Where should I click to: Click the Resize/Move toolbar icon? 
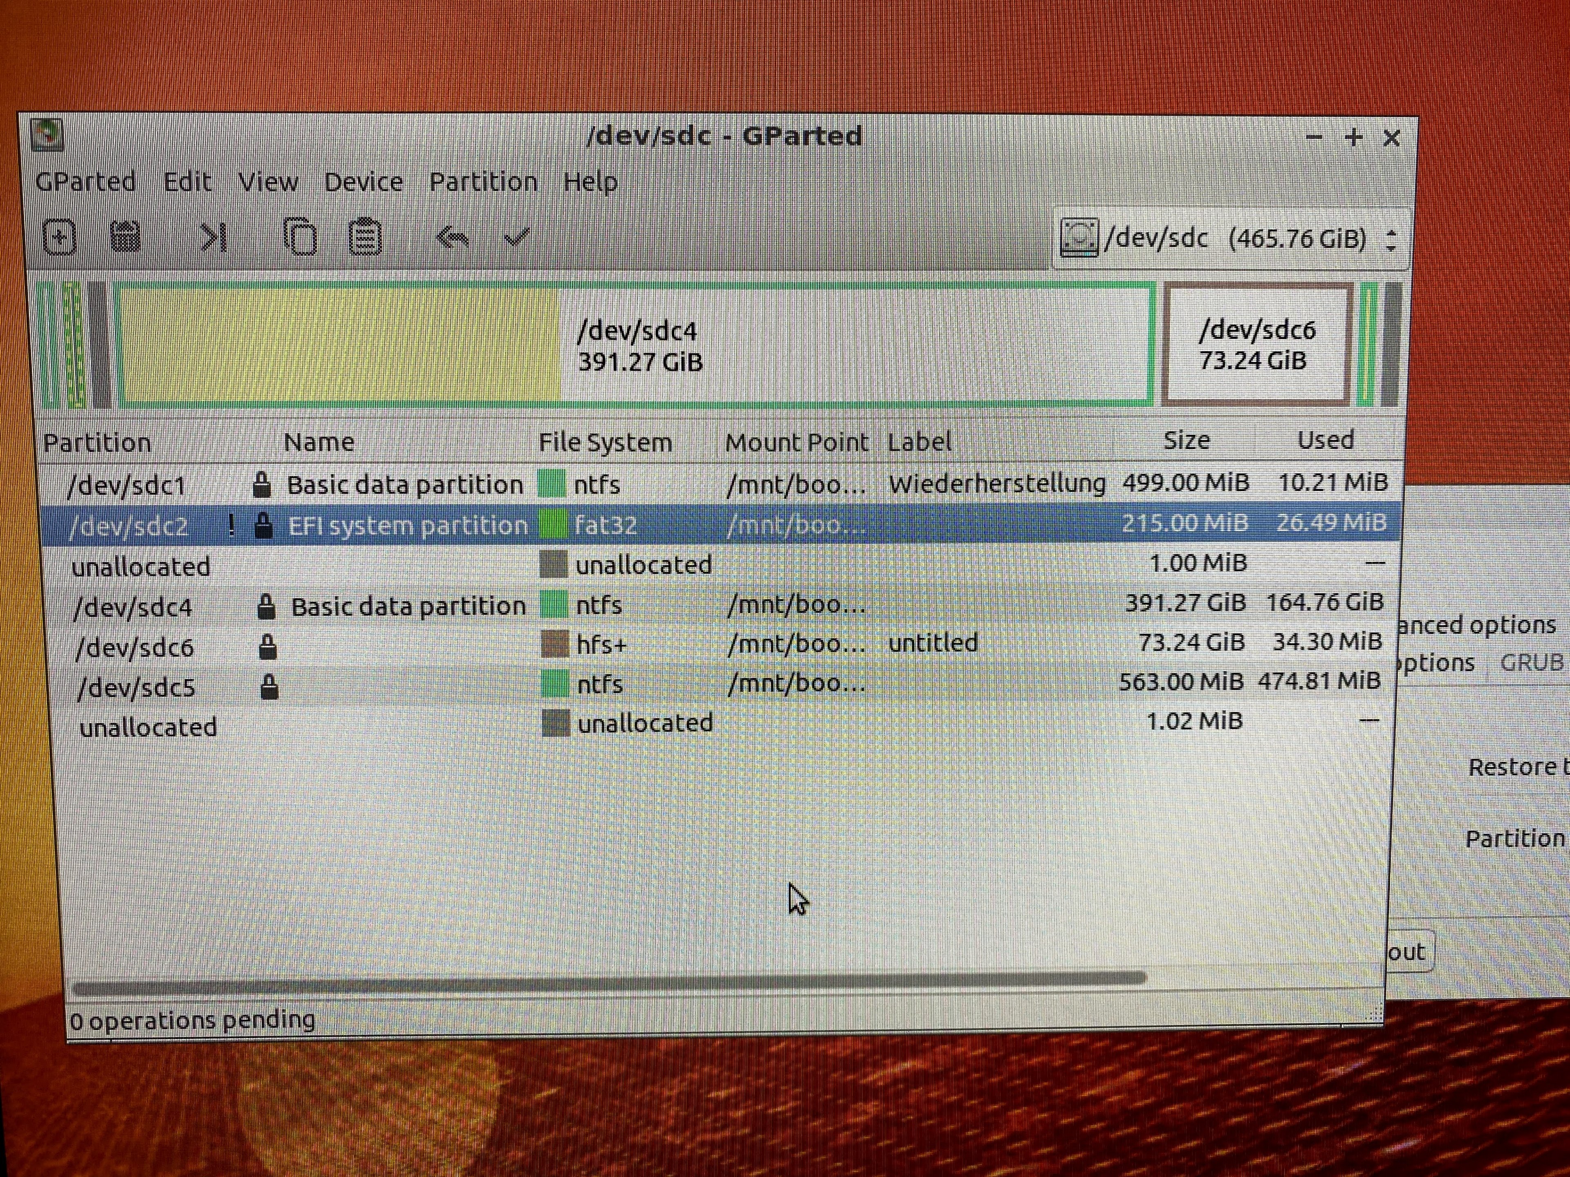pos(213,238)
